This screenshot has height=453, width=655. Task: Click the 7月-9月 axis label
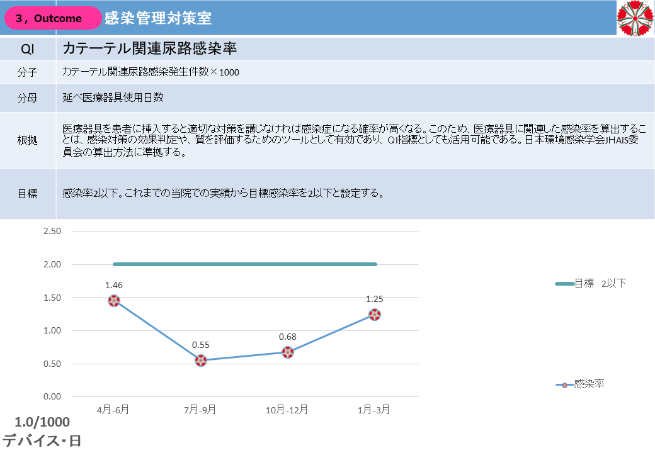coord(200,410)
